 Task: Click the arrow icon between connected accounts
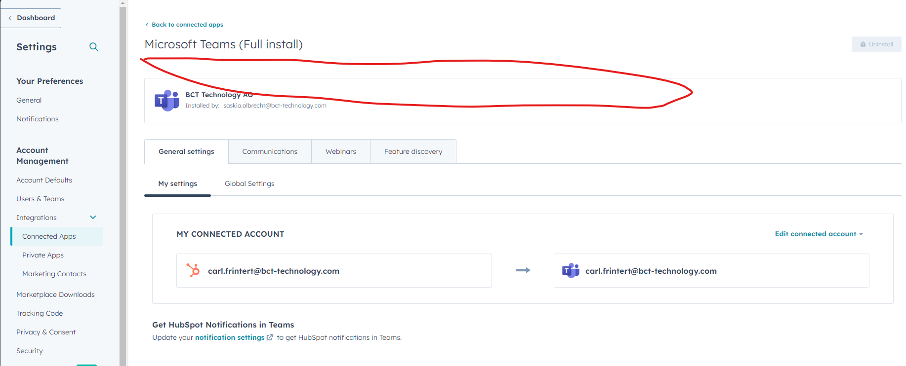523,270
